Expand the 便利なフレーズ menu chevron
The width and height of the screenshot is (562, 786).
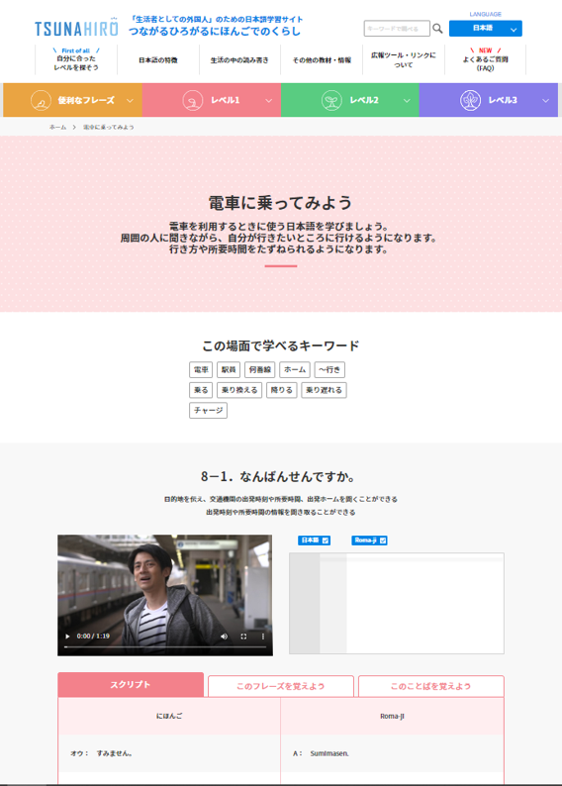click(130, 100)
